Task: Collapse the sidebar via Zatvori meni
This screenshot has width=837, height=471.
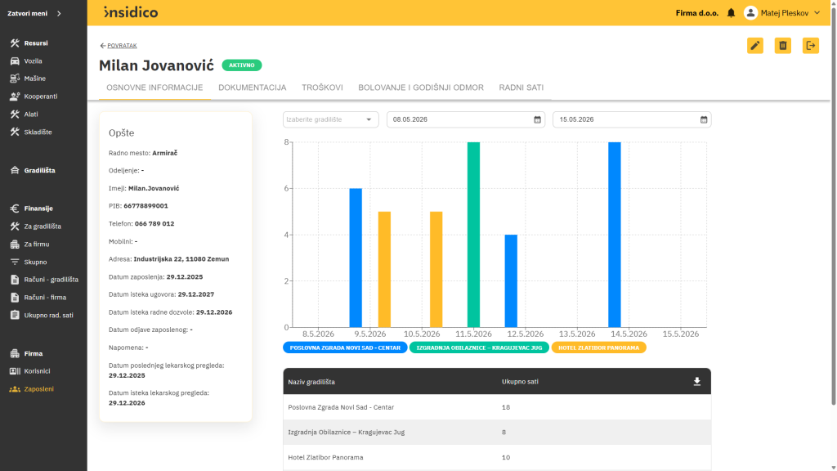Action: coord(34,13)
